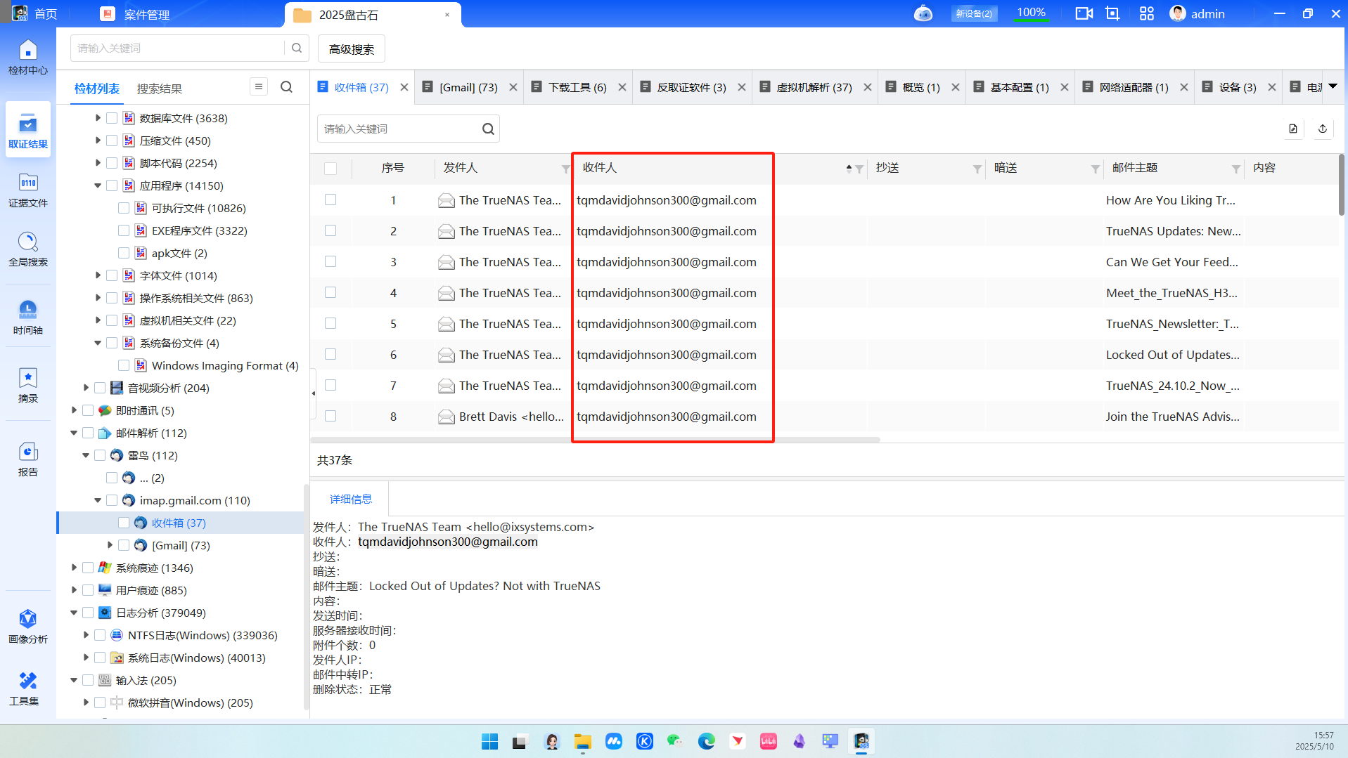Viewport: 1348px width, 758px height.
Task: Check the 收件箱 (37) tree checkbox
Action: coord(124,523)
